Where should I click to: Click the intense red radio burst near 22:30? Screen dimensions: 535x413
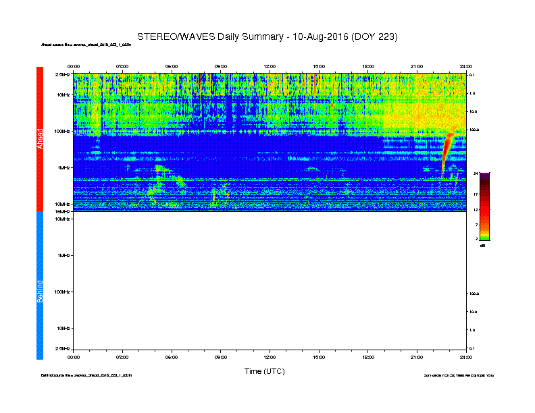tap(447, 152)
